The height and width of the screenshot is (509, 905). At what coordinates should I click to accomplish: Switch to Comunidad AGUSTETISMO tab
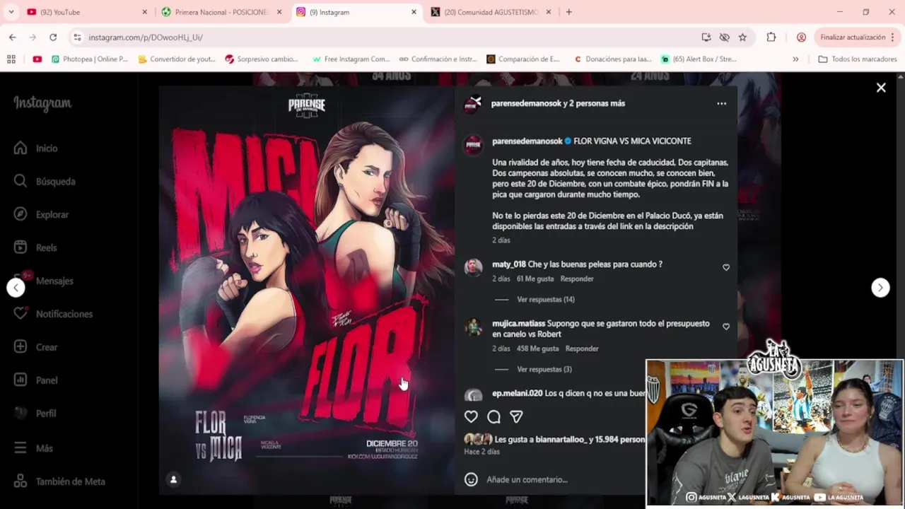tap(490, 12)
